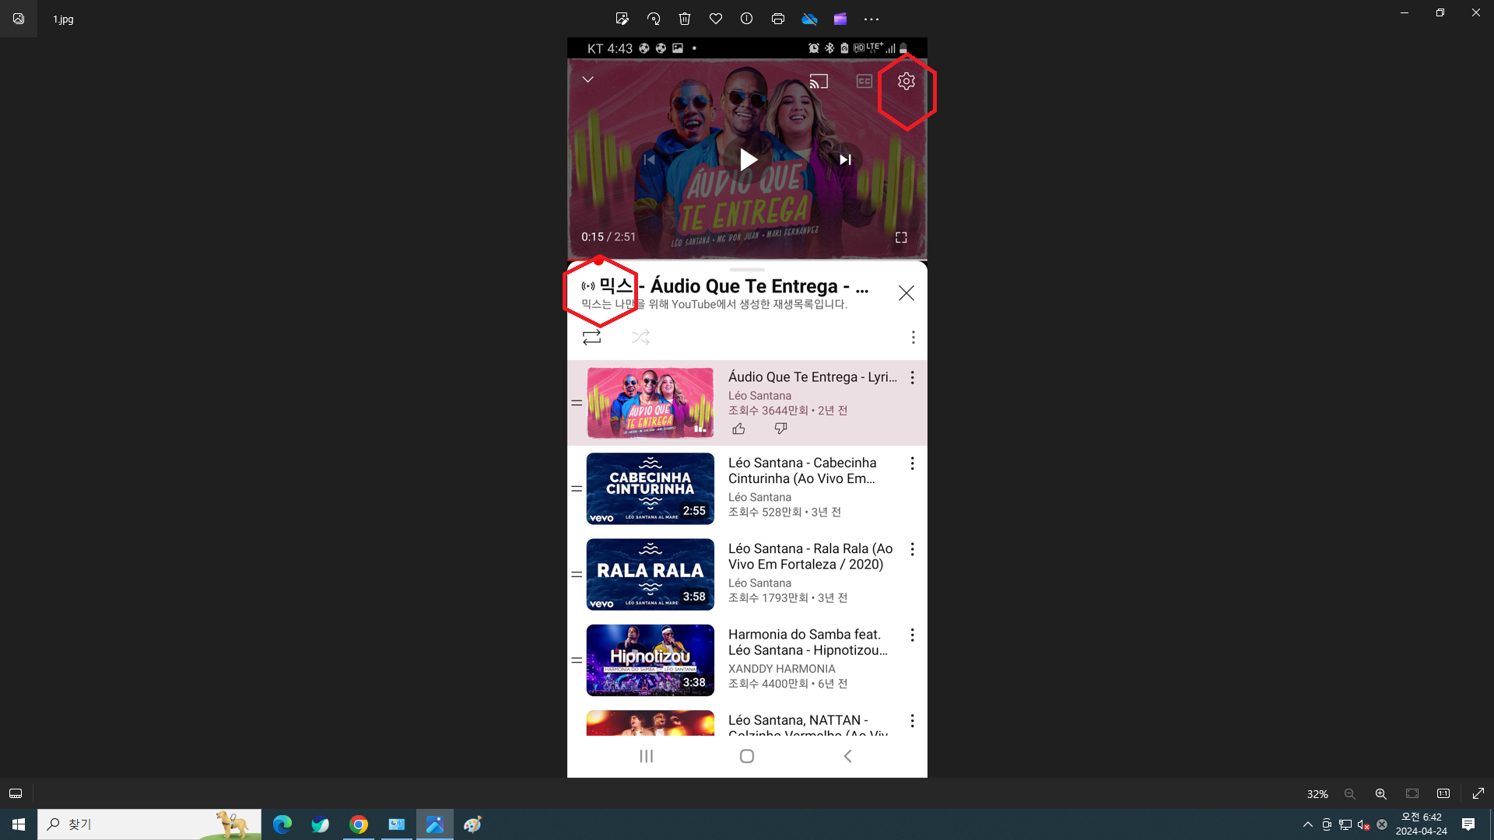Enter full screen mode
Viewport: 1494px width, 840px height.
(x=1478, y=794)
